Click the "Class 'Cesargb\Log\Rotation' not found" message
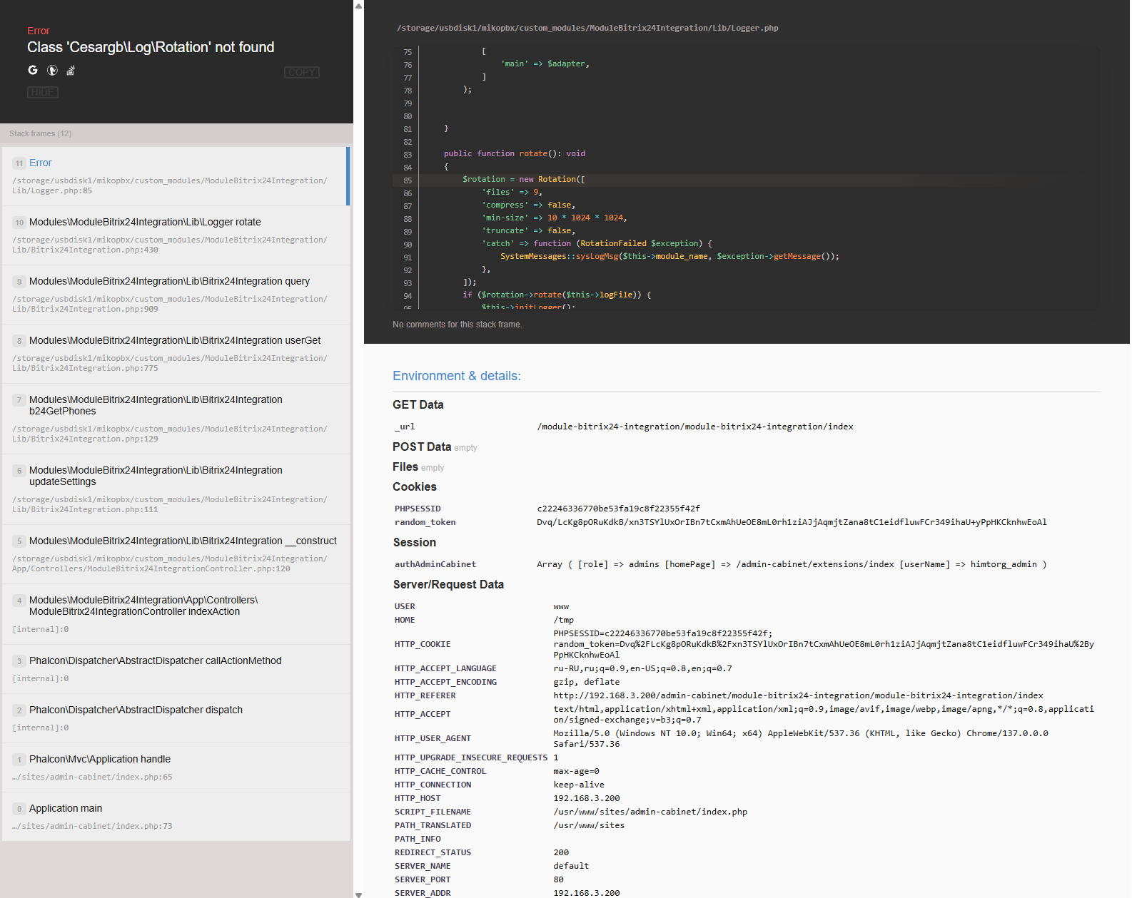The width and height of the screenshot is (1132, 898). [151, 47]
